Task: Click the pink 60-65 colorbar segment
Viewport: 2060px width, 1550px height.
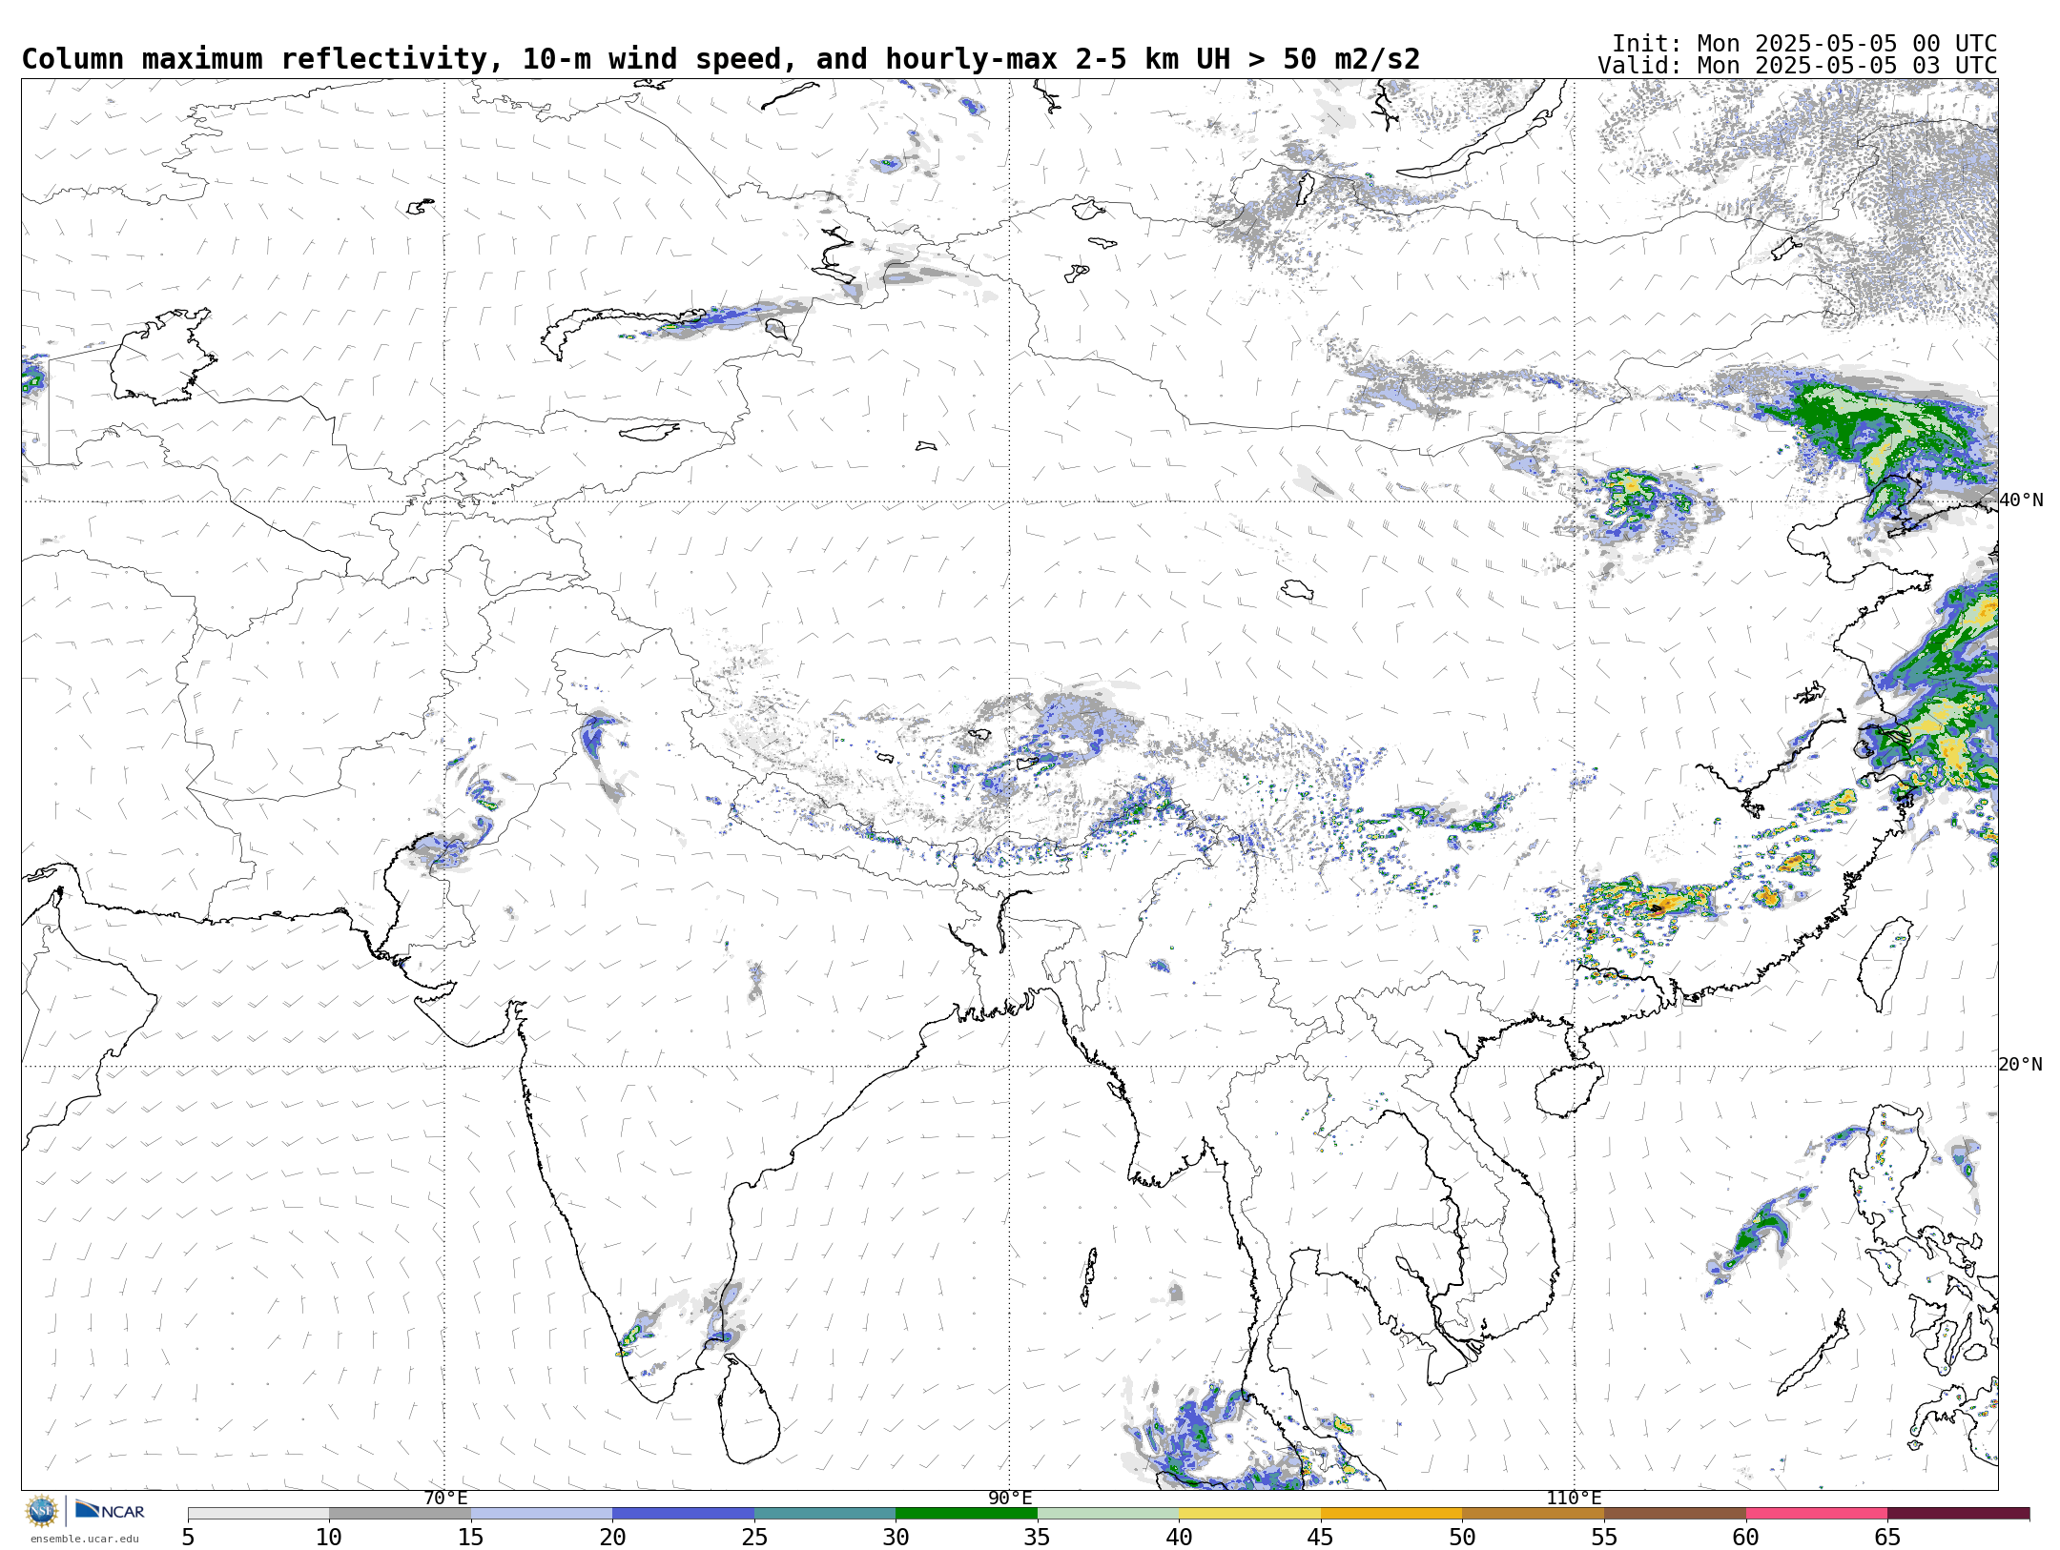Action: click(x=1816, y=1514)
